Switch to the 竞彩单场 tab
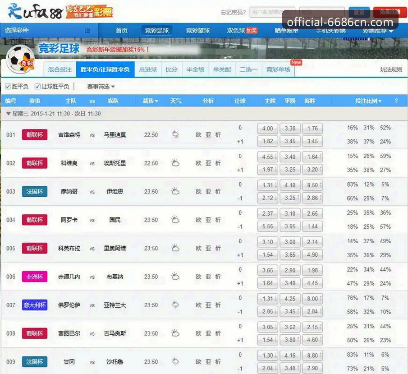This screenshot has height=374, width=408. (x=278, y=69)
